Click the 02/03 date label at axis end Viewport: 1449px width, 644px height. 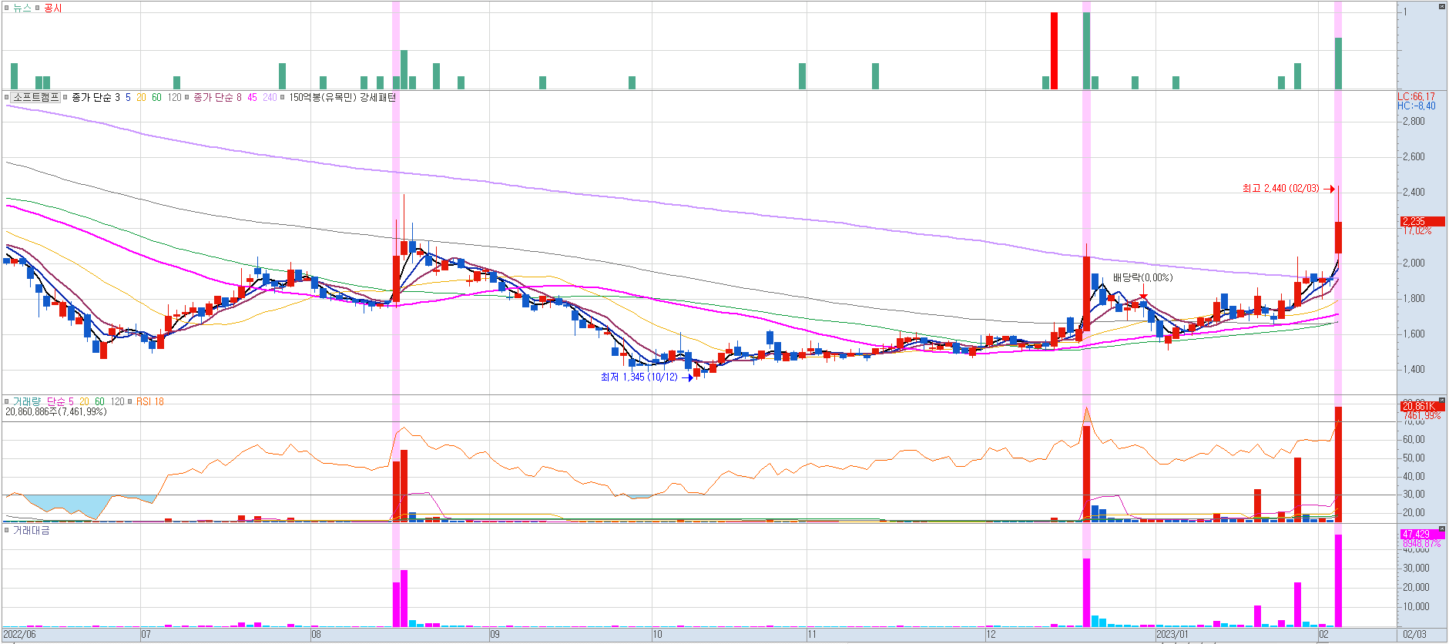coord(1414,634)
